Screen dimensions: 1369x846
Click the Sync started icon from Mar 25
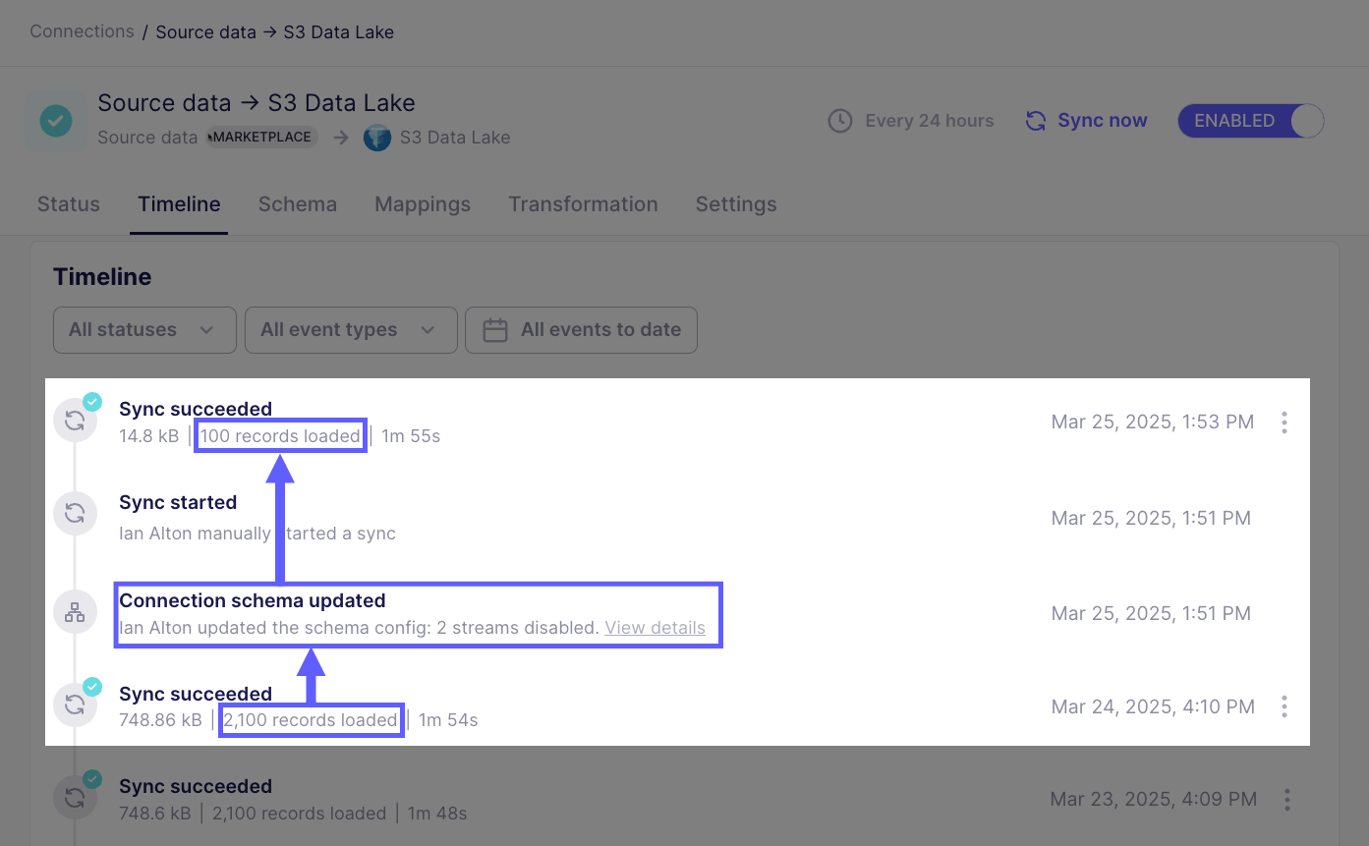[75, 513]
